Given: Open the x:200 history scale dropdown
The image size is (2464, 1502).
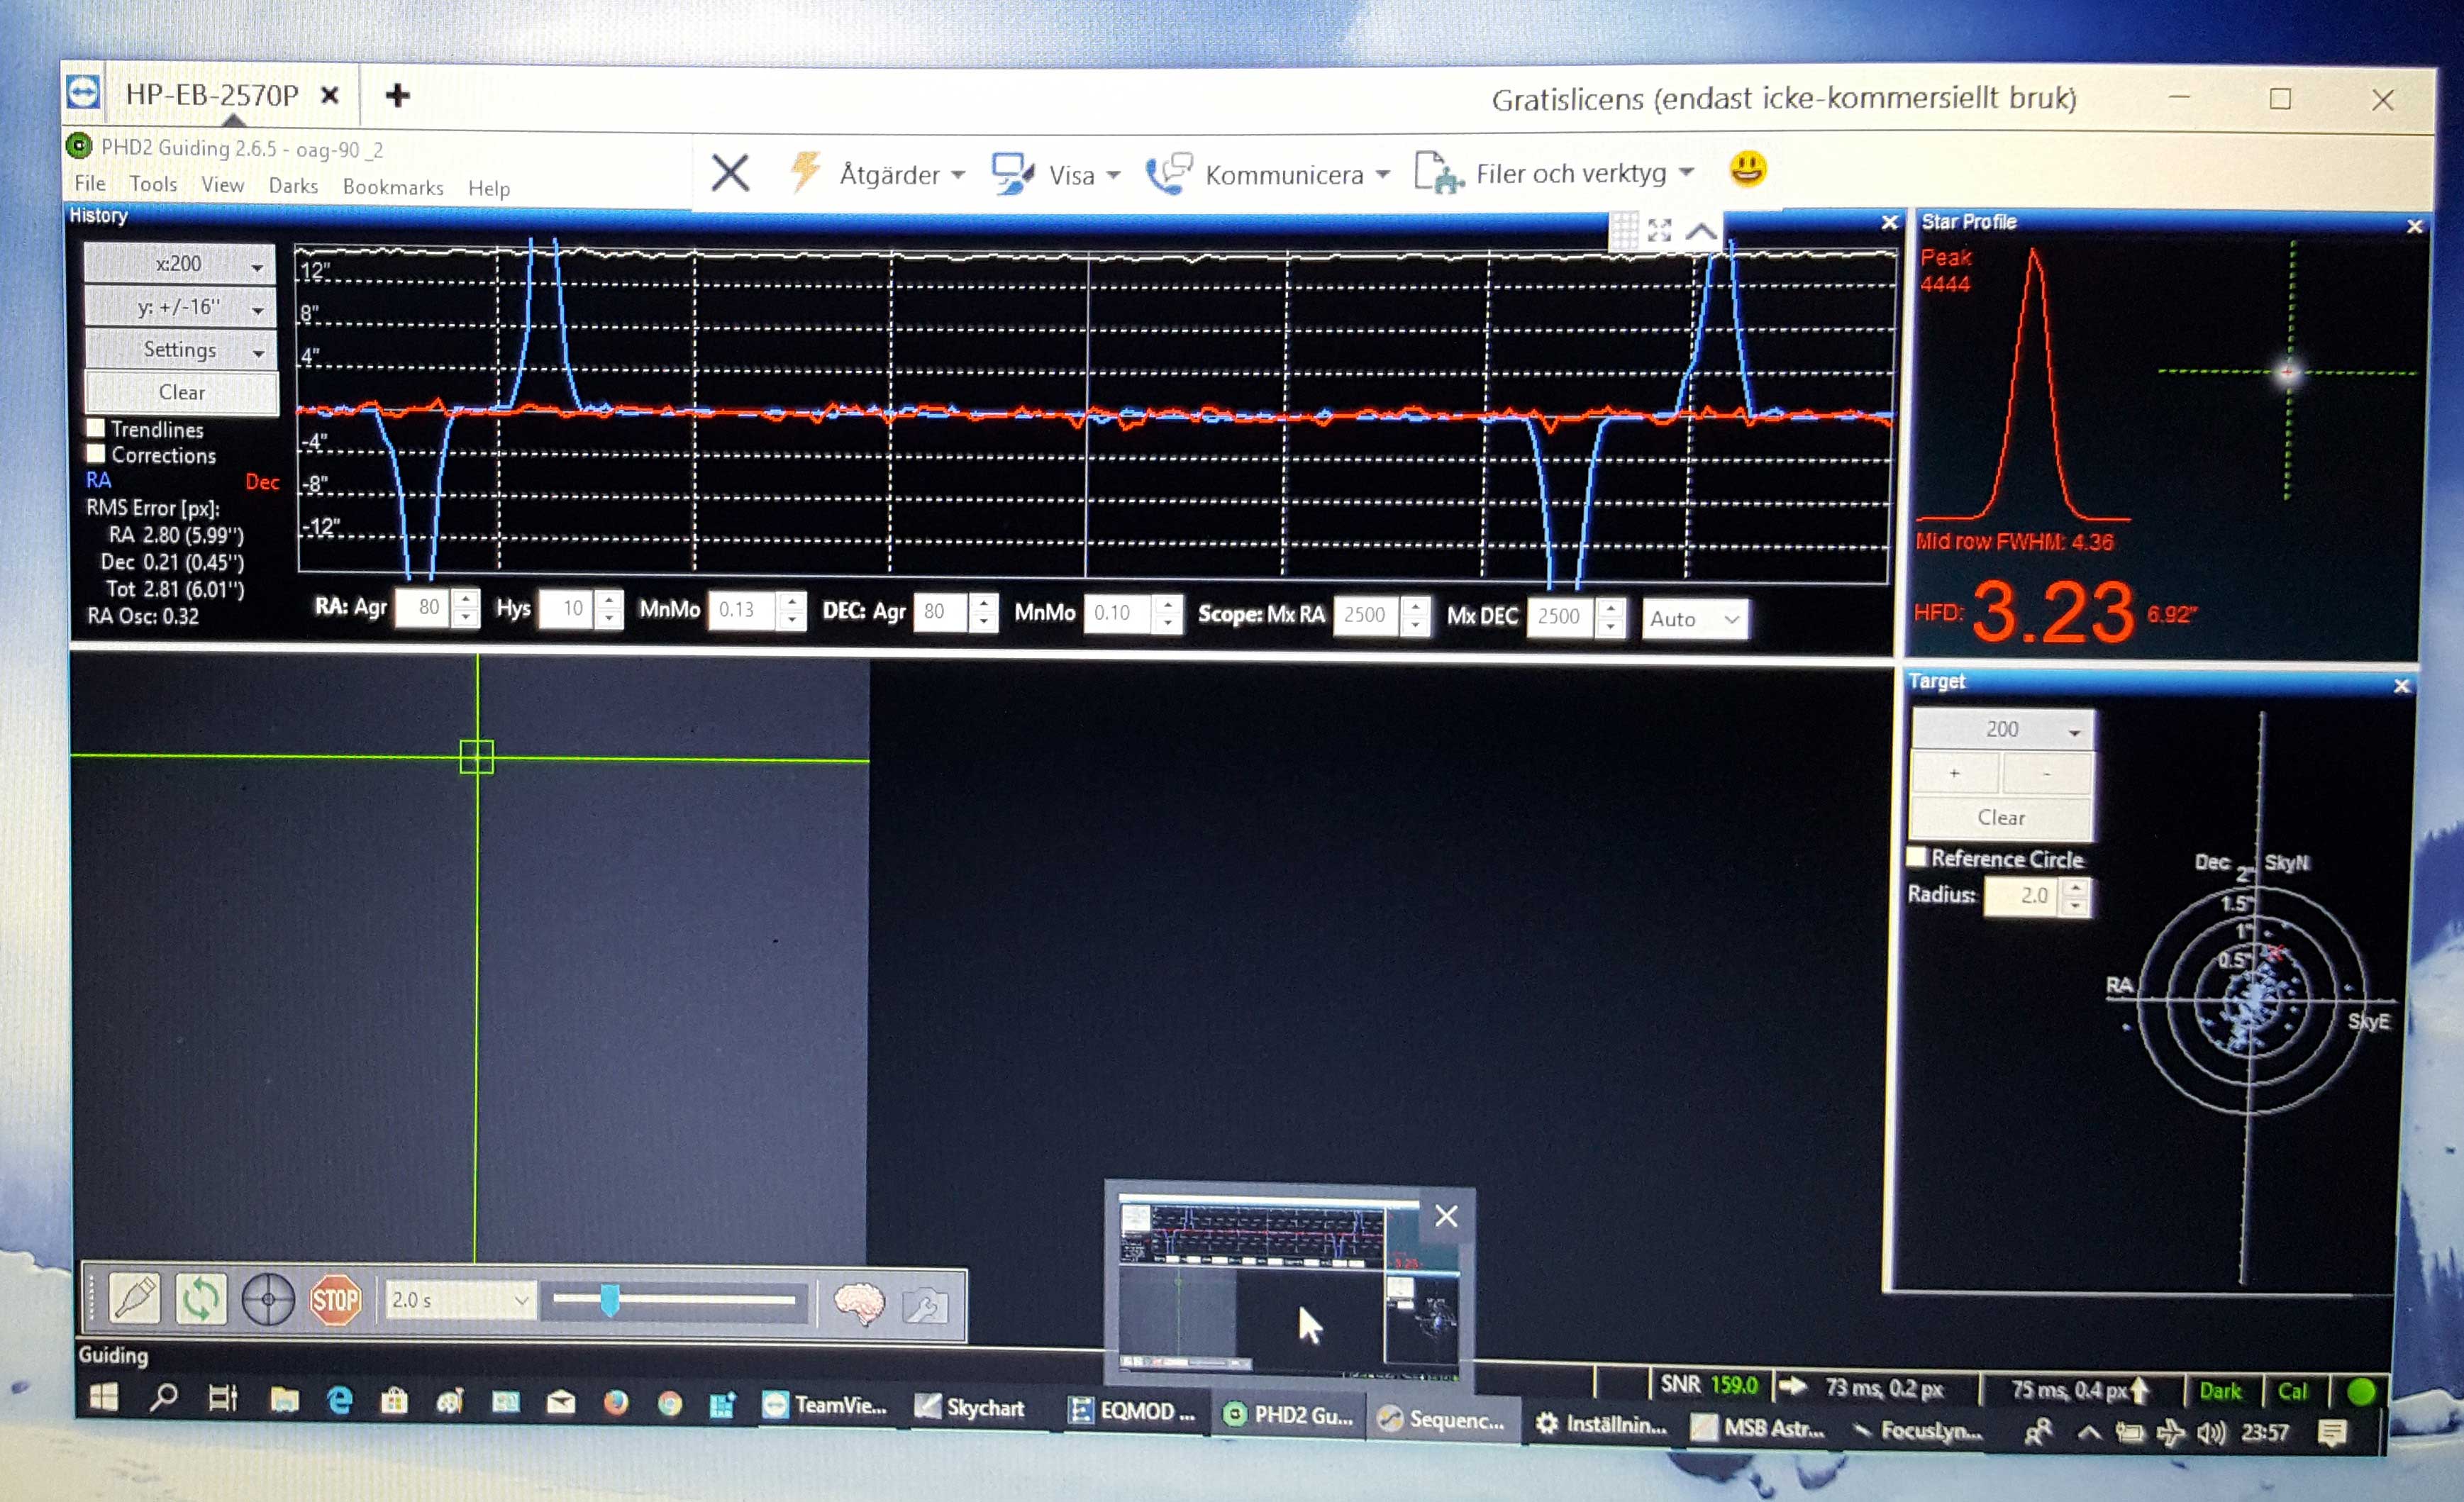Looking at the screenshot, I should pos(180,264).
